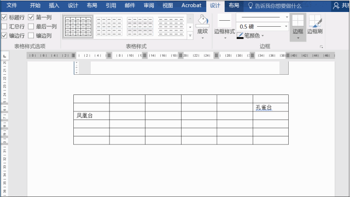This screenshot has height=197, width=350.
Task: Click the ruler tab selector corner icon
Action: coord(4,56)
